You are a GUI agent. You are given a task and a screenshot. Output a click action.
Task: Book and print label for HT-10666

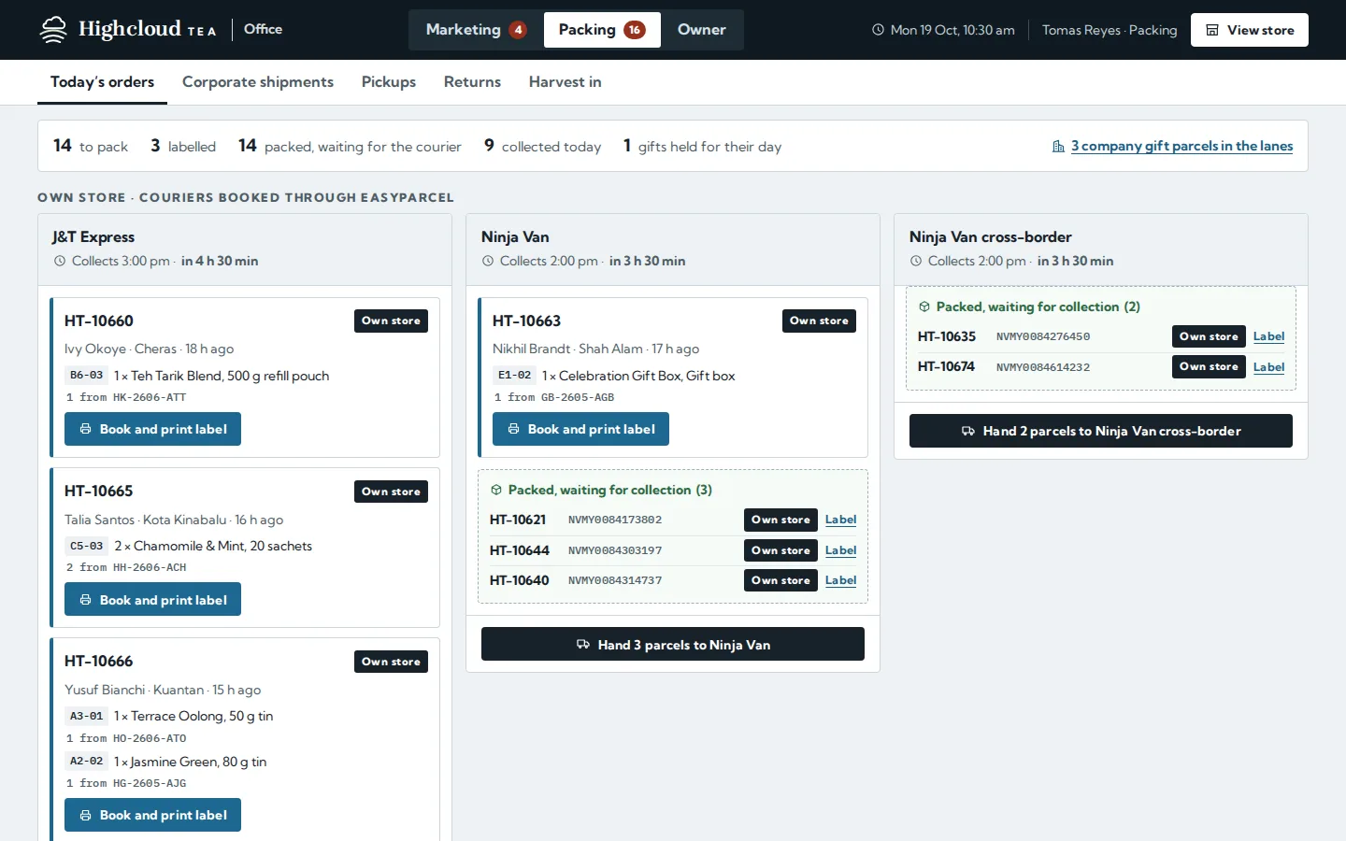(x=153, y=815)
